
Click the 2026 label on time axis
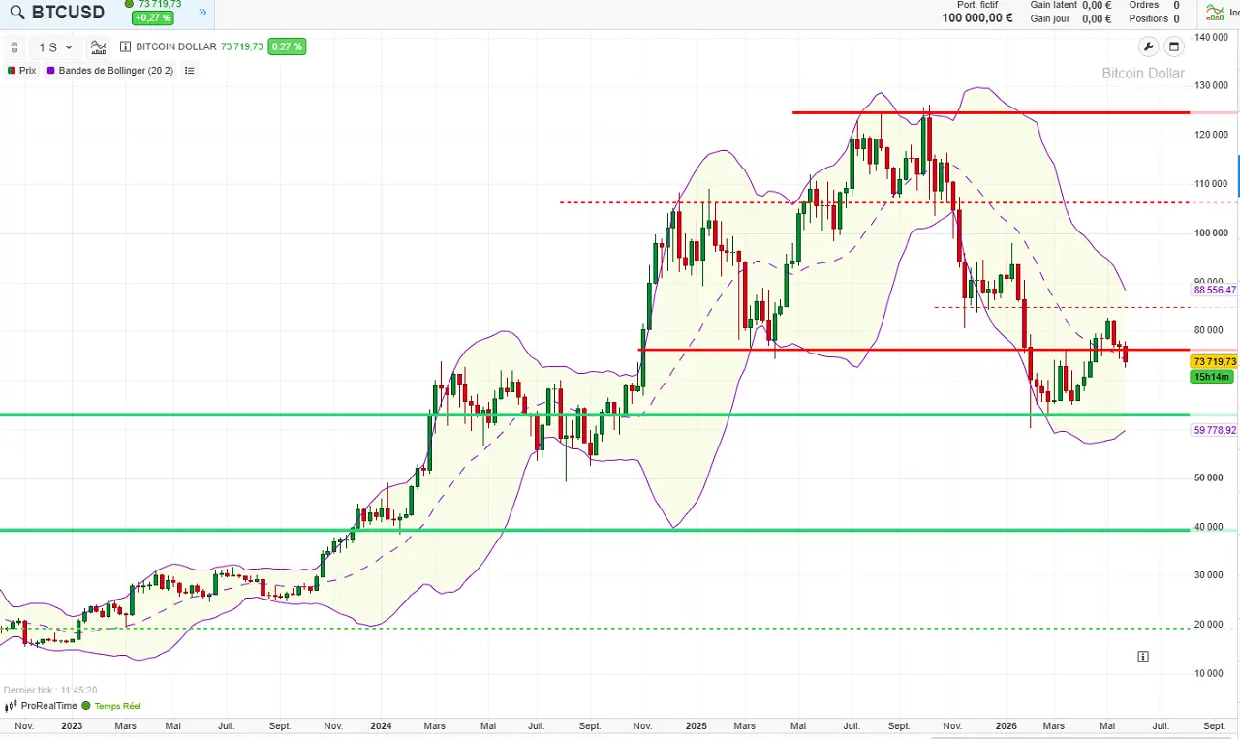1007,725
